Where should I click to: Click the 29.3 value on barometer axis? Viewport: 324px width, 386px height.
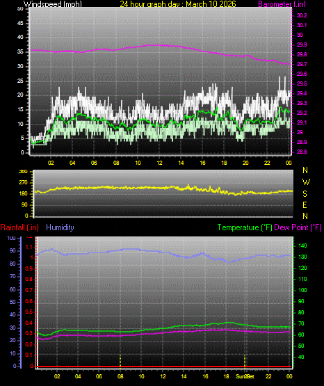pyautogui.click(x=302, y=103)
